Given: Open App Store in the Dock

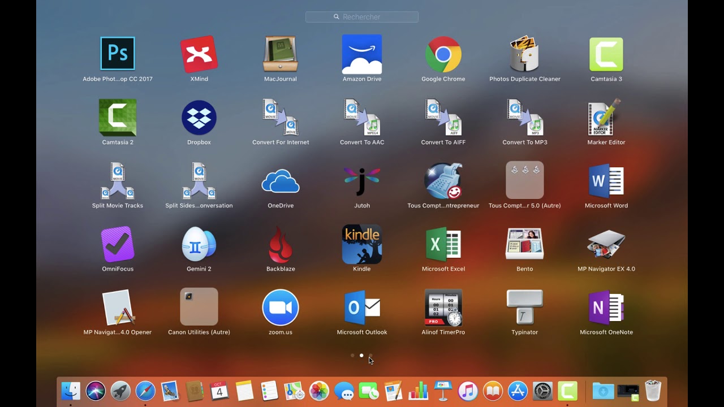Looking at the screenshot, I should tap(518, 391).
